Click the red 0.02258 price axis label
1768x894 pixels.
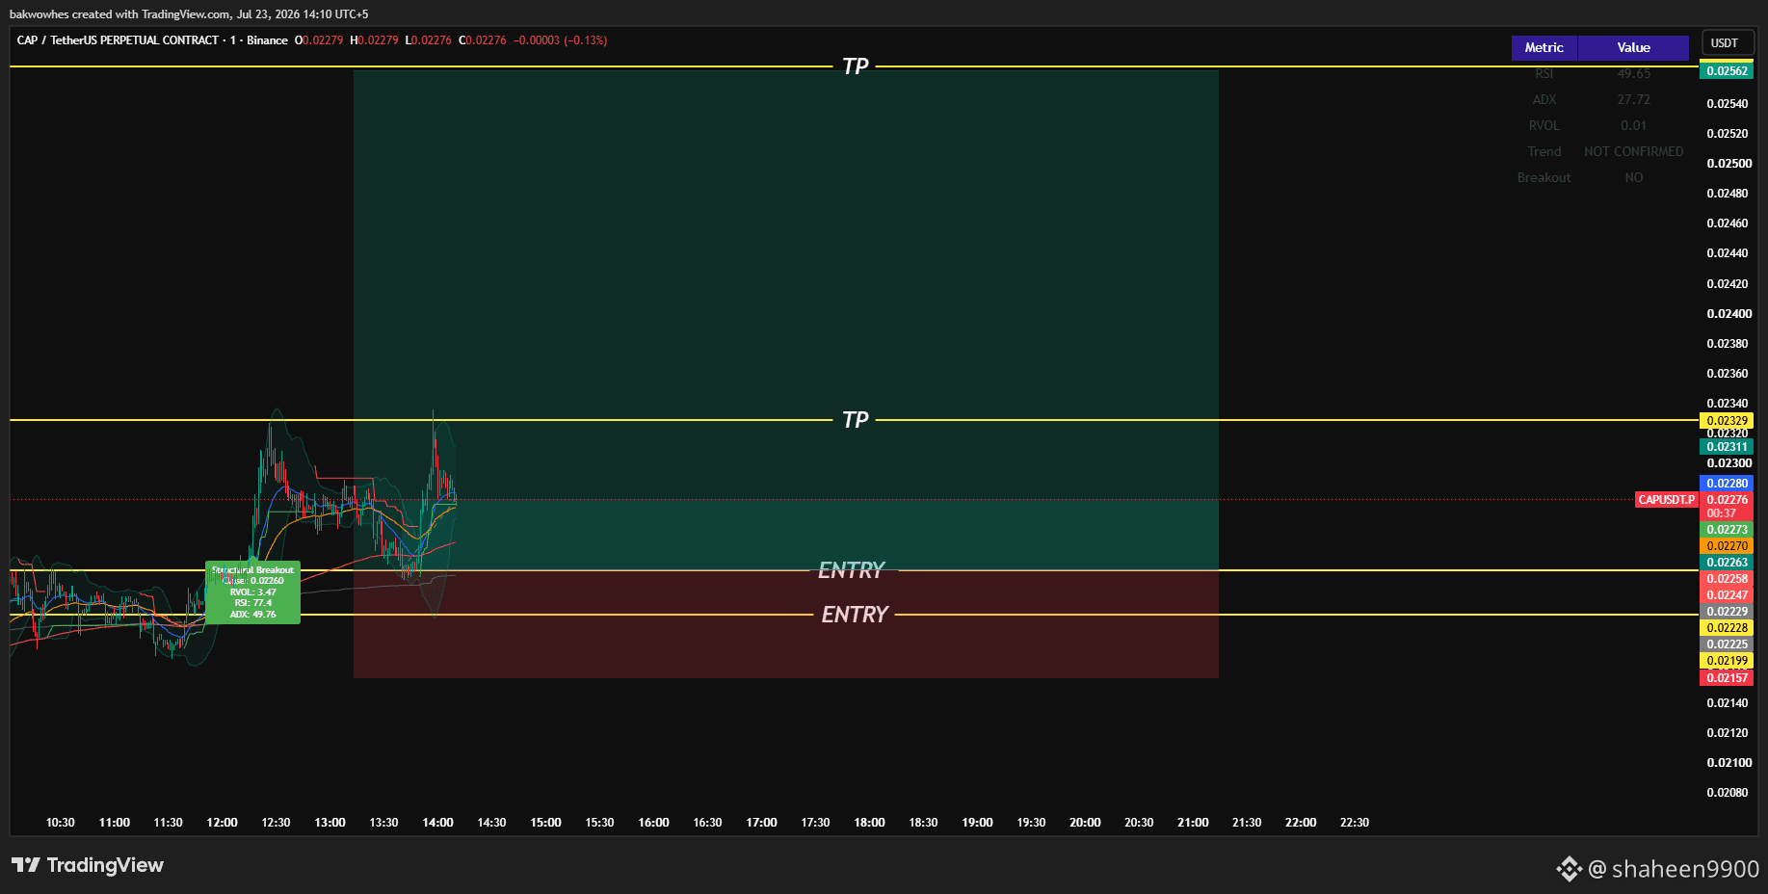click(1727, 579)
